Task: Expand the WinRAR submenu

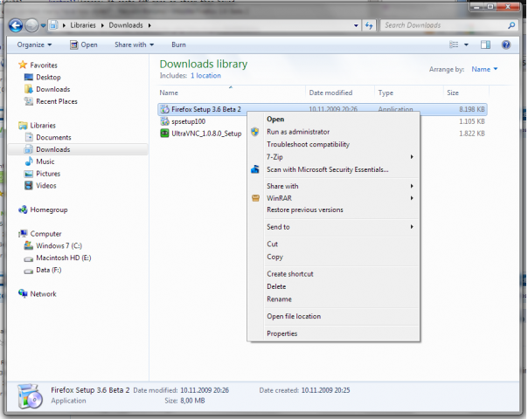Action: [x=341, y=198]
